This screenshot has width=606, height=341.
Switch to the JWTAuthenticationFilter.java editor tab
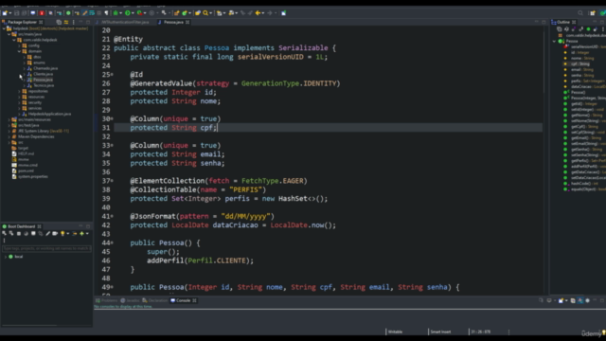point(124,22)
